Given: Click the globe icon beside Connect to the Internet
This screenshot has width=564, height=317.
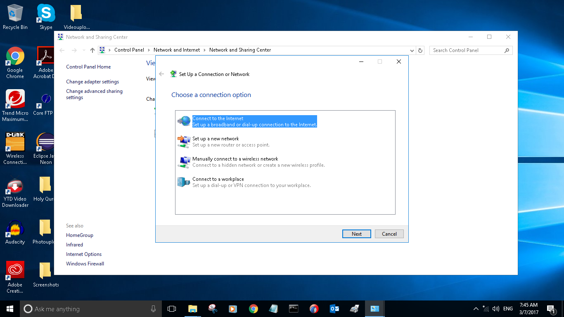Looking at the screenshot, I should [x=184, y=121].
